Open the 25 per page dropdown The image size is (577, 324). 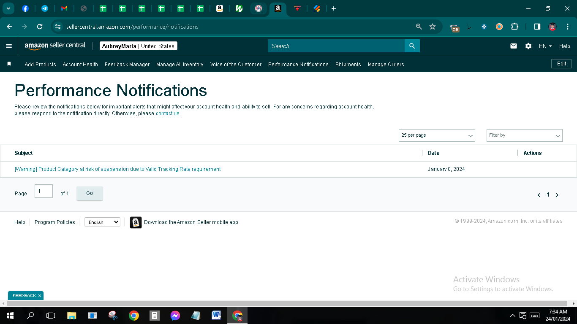coord(437,135)
